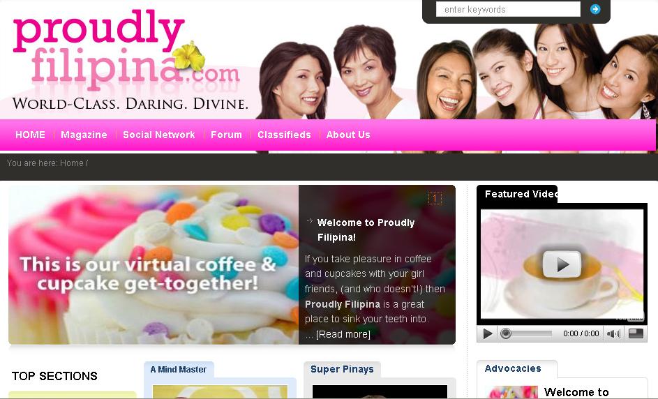Go to the Social Network page
The width and height of the screenshot is (658, 399).
click(158, 135)
